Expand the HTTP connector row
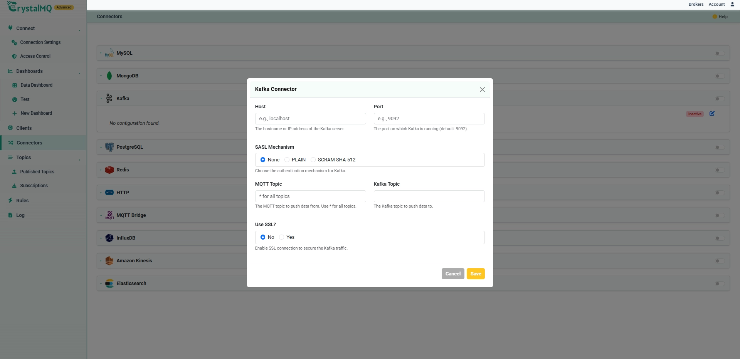Image resolution: width=740 pixels, height=359 pixels. [101, 193]
